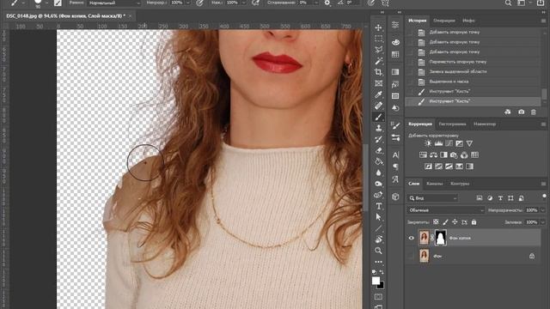Select the Eraser tool
The width and height of the screenshot is (550, 309).
378,150
